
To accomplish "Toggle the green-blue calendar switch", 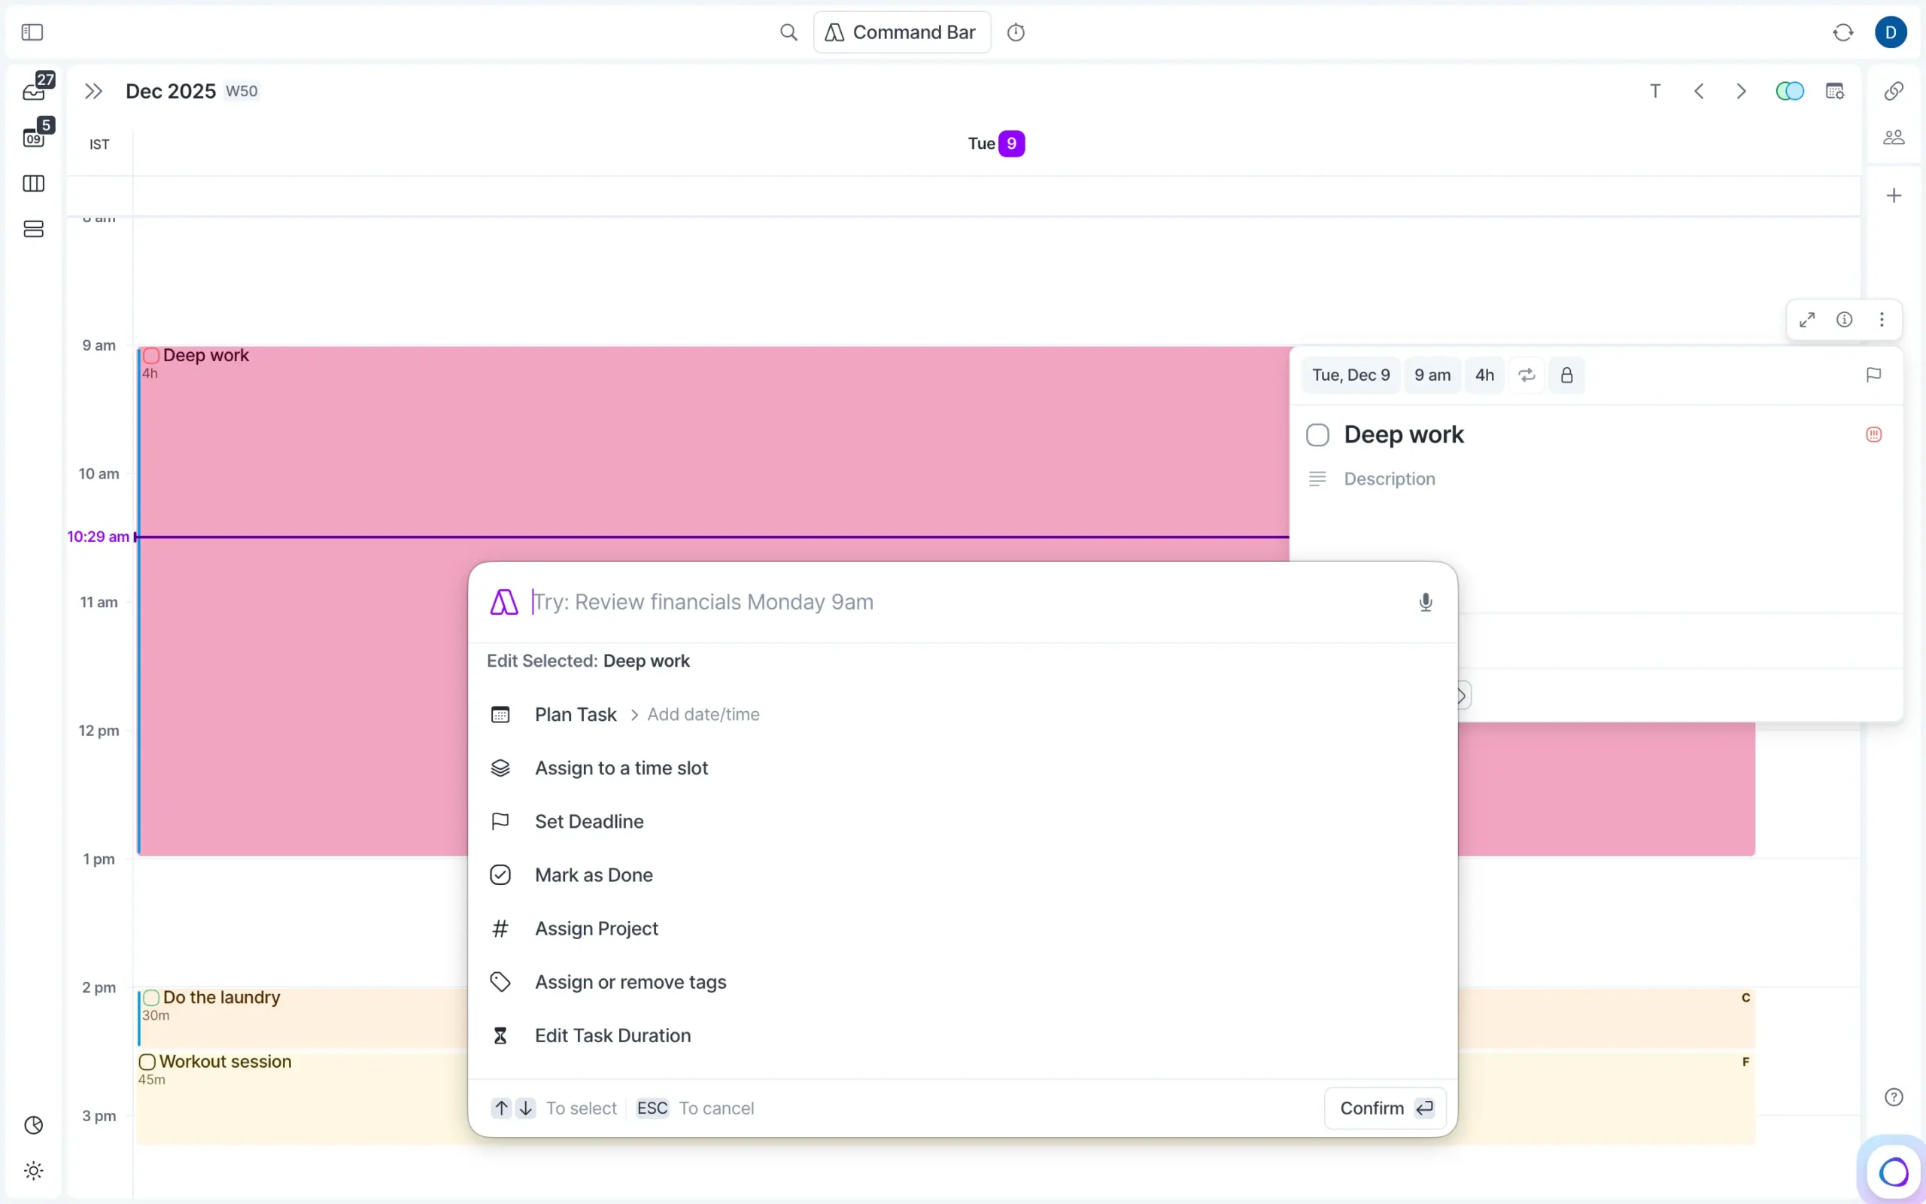I will pos(1789,91).
